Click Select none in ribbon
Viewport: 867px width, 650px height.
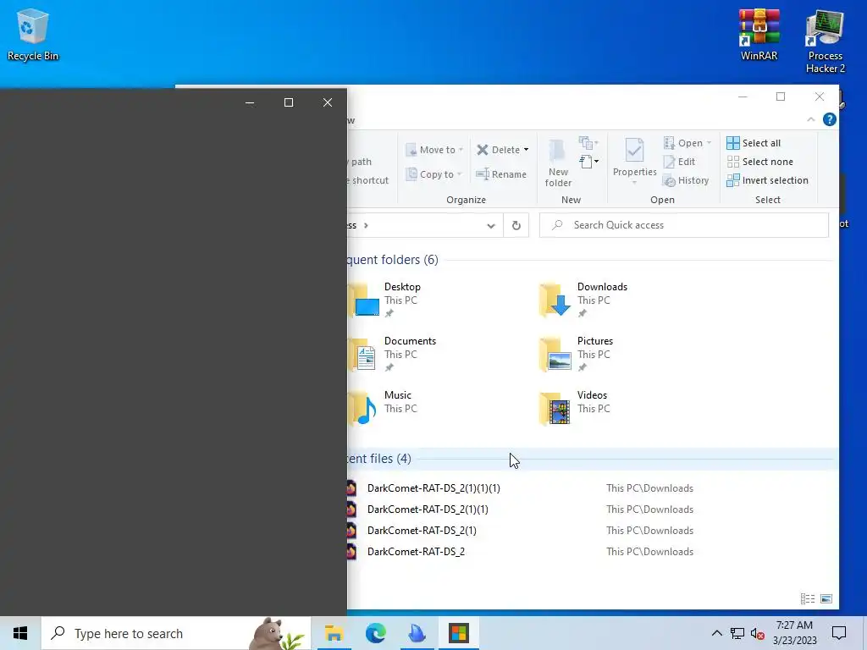pos(759,162)
